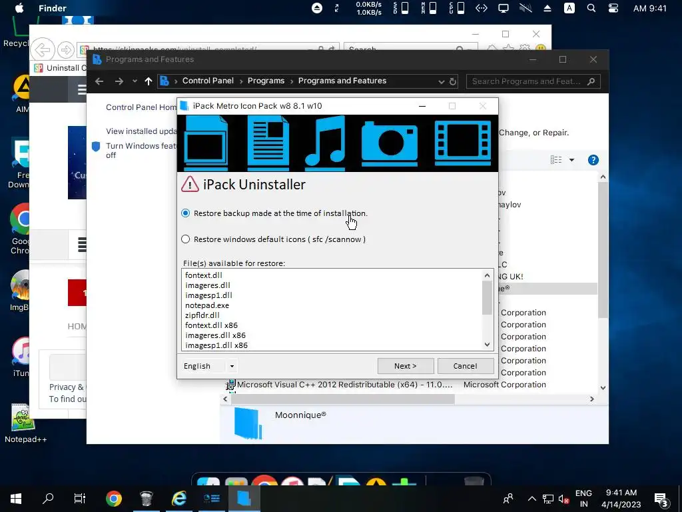The width and height of the screenshot is (682, 512).
Task: Select fontext.dll x86 in the restore file list
Action: click(x=211, y=325)
